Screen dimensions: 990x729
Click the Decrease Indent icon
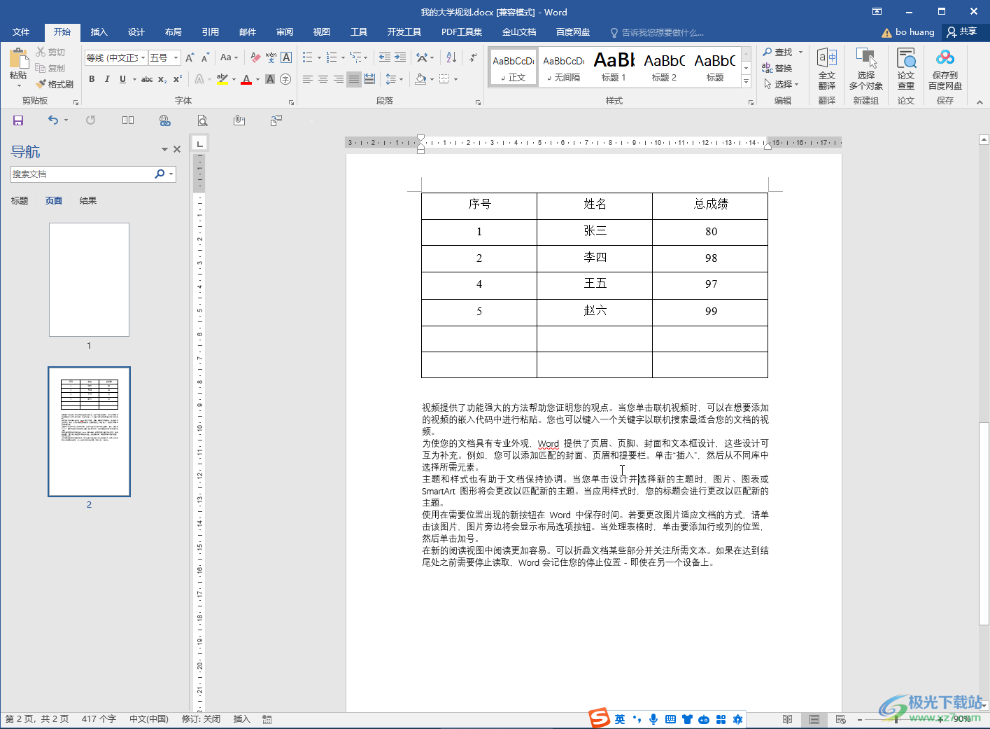[384, 57]
